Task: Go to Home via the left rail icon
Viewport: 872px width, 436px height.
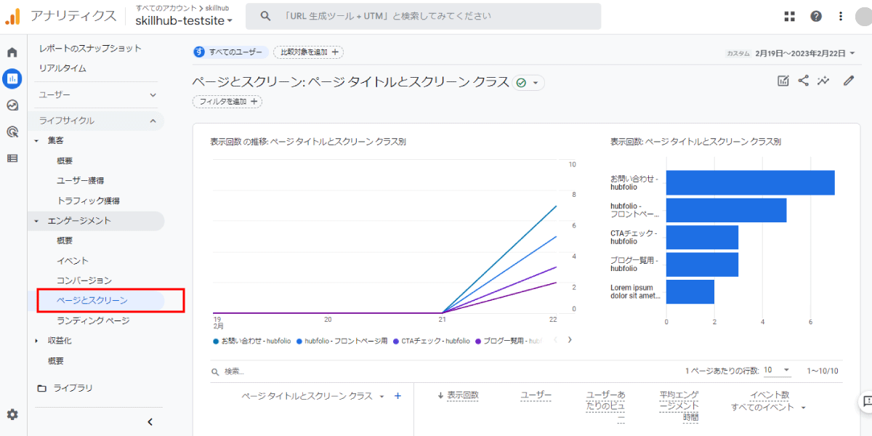Action: [12, 52]
